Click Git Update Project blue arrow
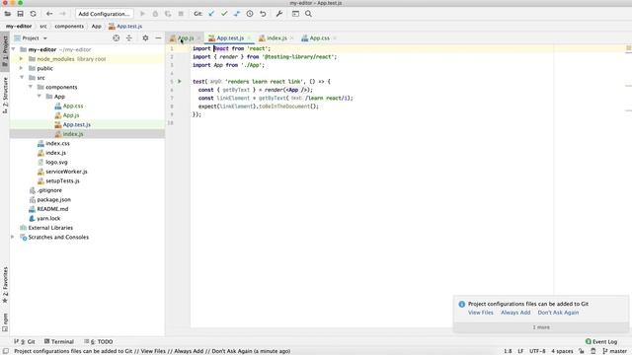Screen dimensions: 632x355 pos(211,14)
